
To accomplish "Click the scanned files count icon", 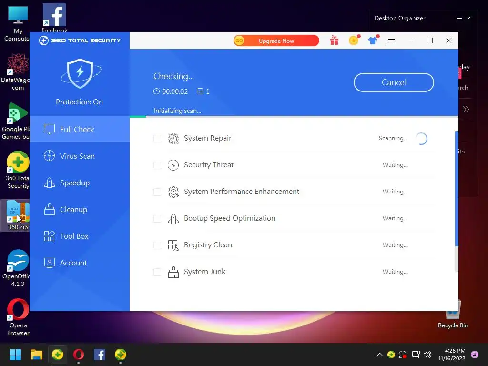I will coord(201,91).
